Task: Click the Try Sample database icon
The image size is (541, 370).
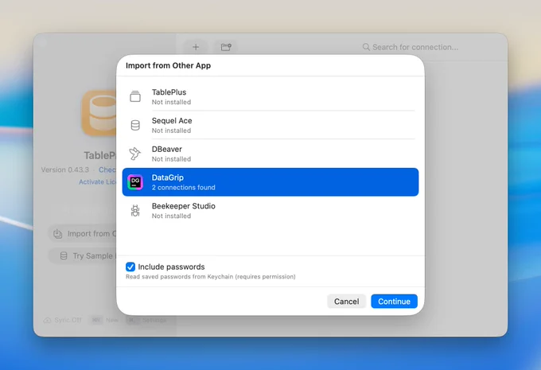Action: pyautogui.click(x=64, y=255)
